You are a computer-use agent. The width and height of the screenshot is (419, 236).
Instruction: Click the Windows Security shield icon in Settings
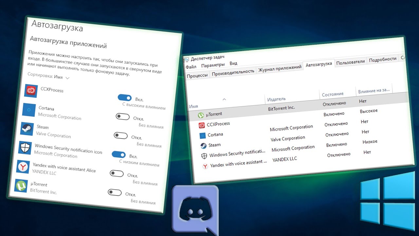pyautogui.click(x=25, y=148)
